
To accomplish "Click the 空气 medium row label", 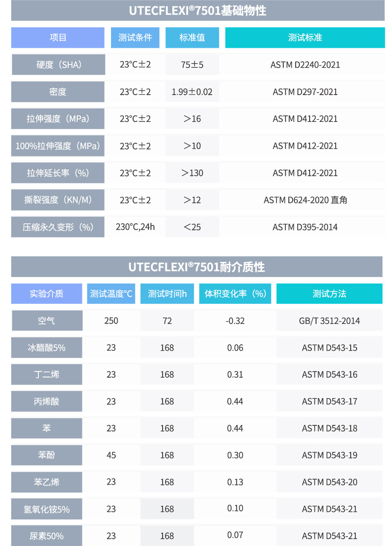I will 47,321.
